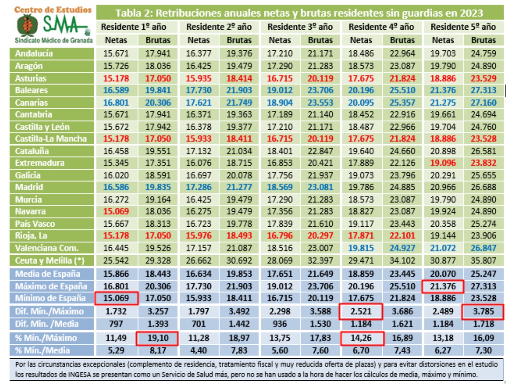Select the Residente 5º año column header
Viewport: 514px width, 386px height.
tap(463, 27)
